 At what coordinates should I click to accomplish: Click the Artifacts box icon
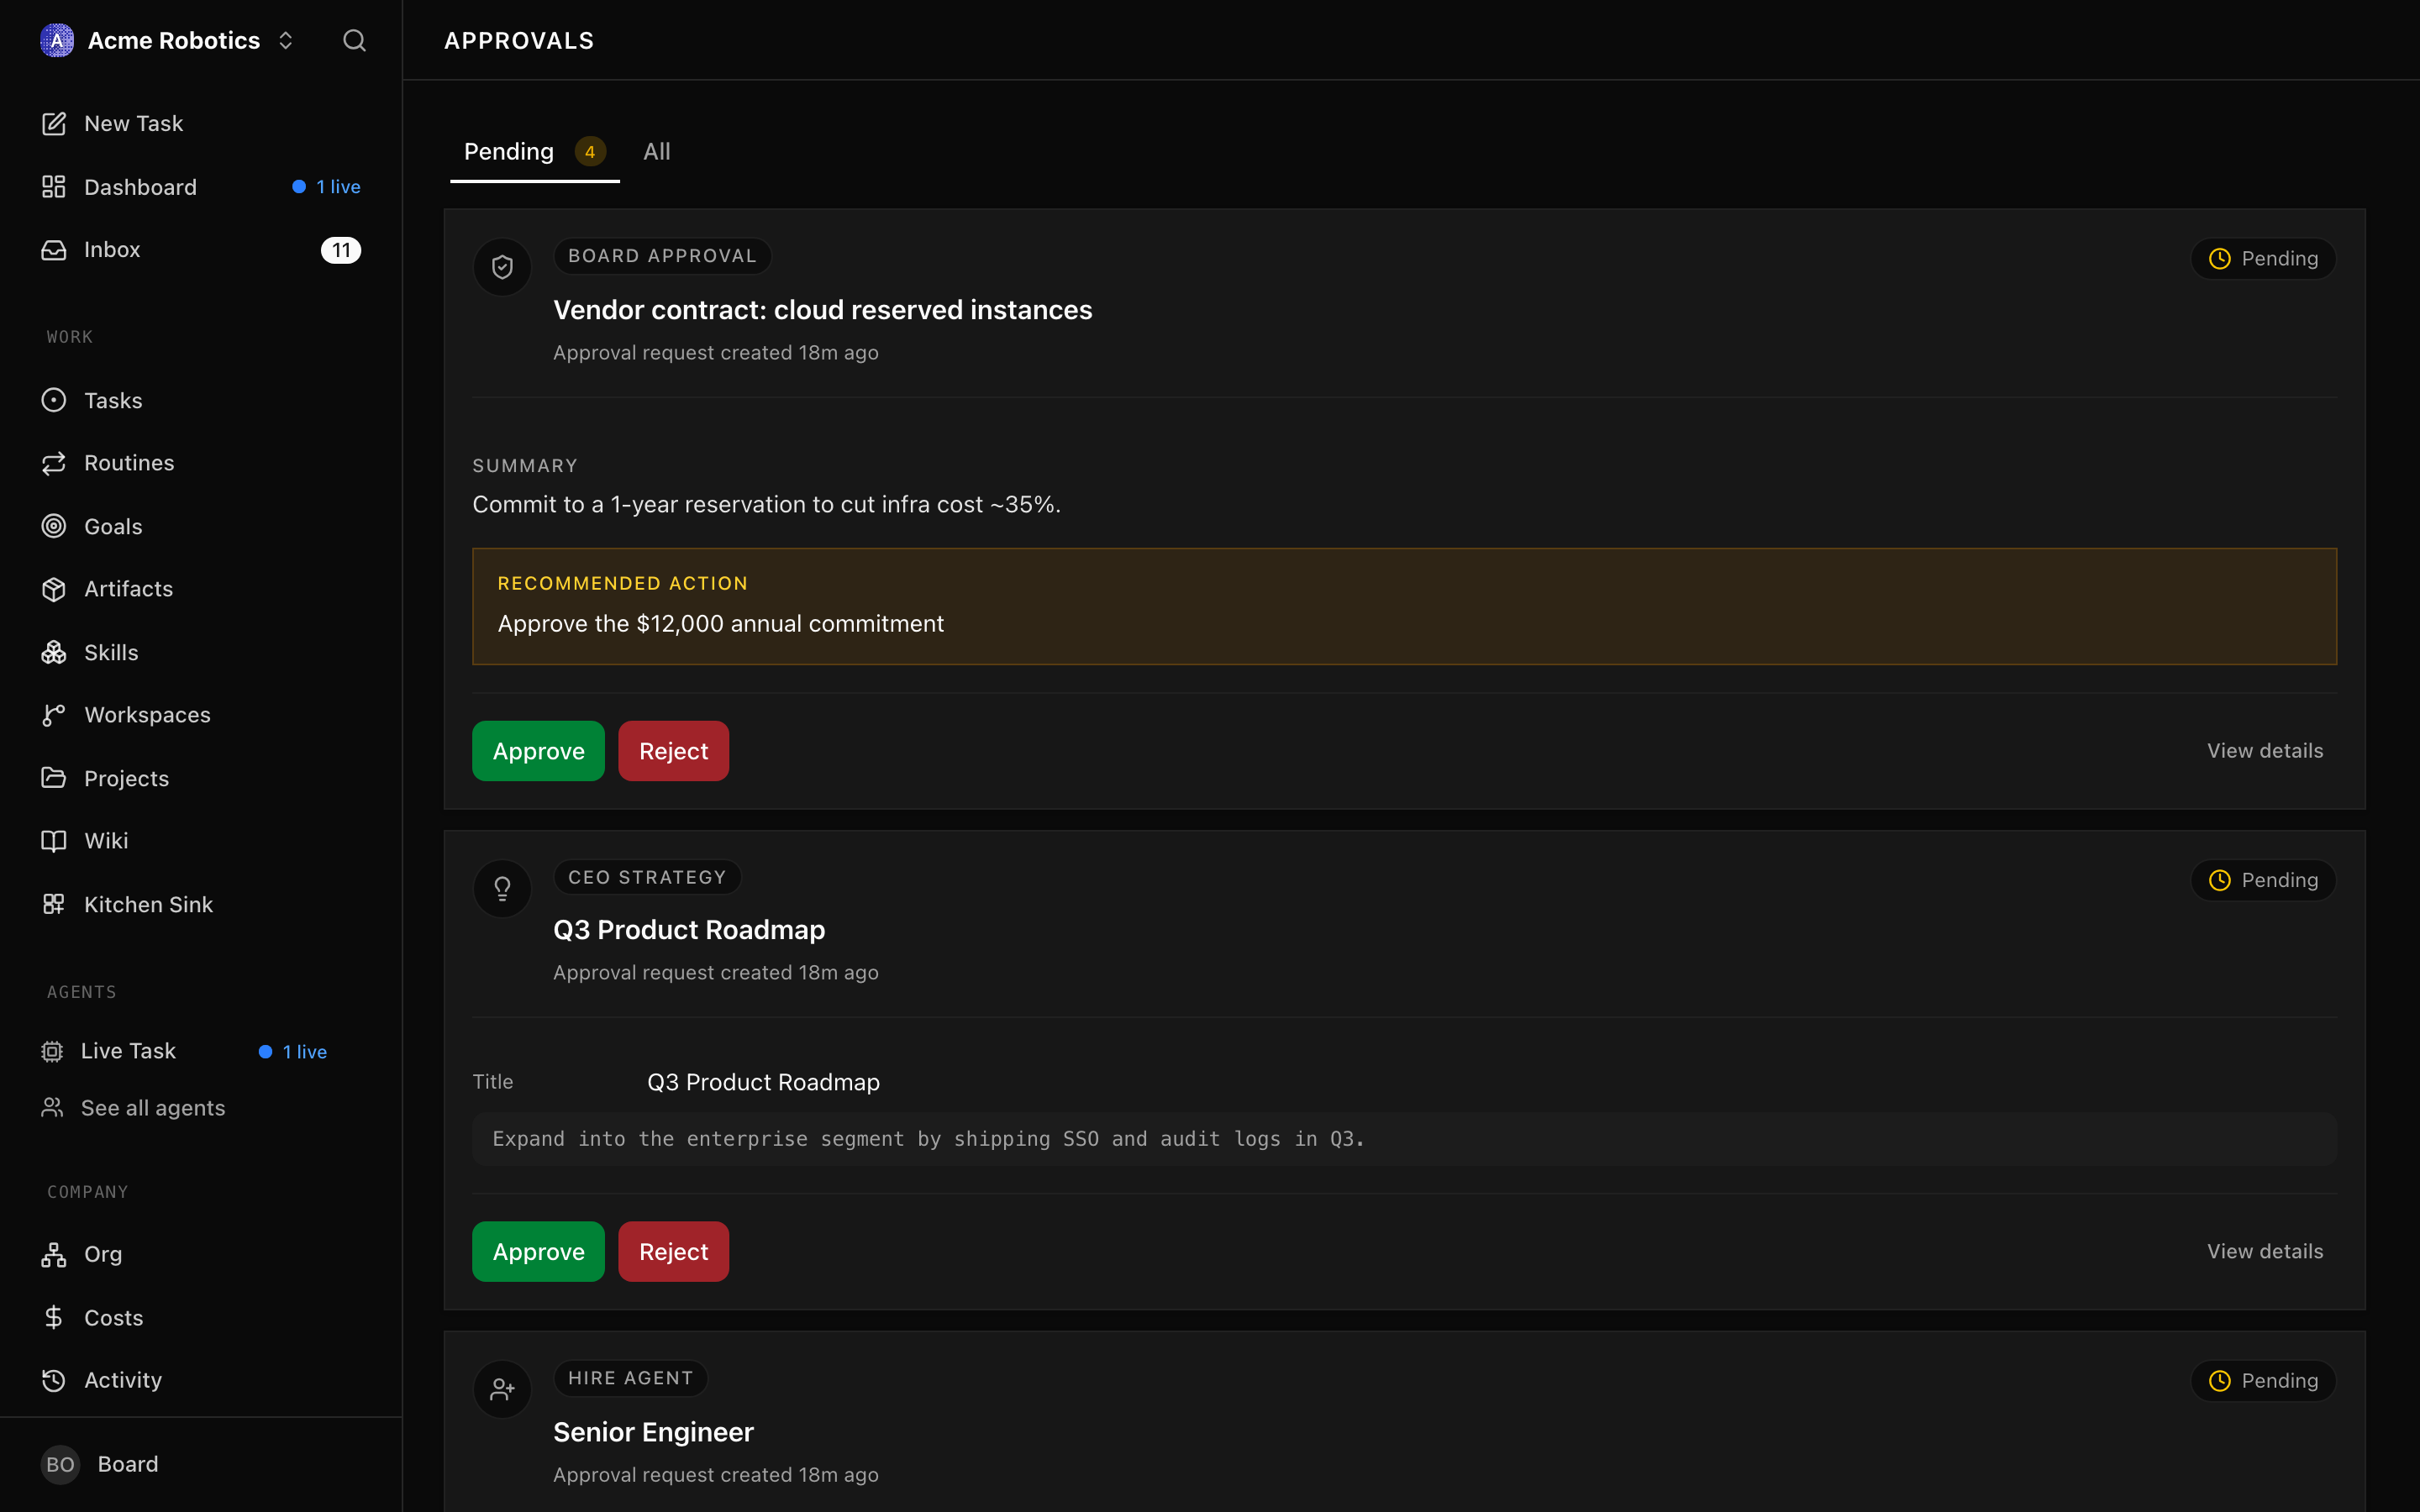54,589
